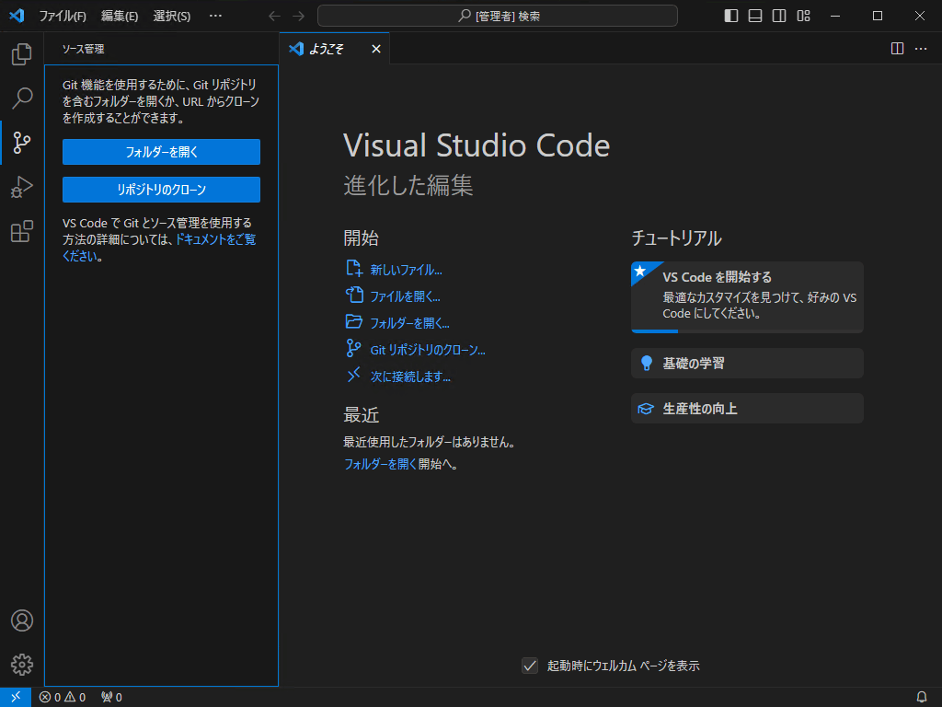Click the ports forwarded indicator showing 0
The width and height of the screenshot is (942, 707).
[x=111, y=697]
